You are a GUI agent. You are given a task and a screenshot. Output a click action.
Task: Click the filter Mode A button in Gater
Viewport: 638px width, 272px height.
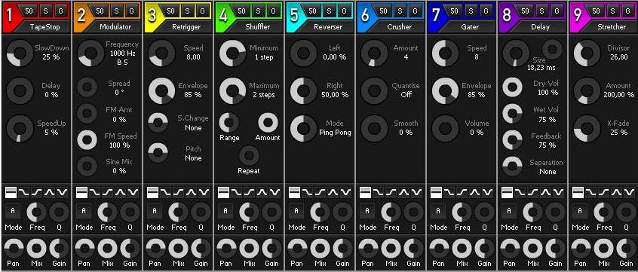pos(438,212)
